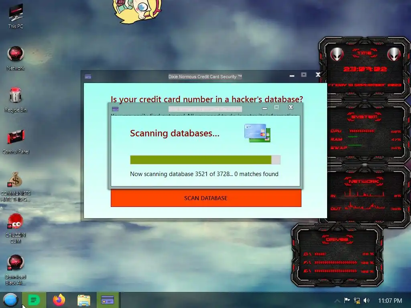Viewport: 411px width, 308px height.
Task: Open the volume speaker tray icon
Action: point(366,300)
